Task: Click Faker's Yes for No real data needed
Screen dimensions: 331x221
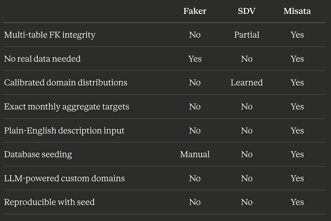Action: 195,59
